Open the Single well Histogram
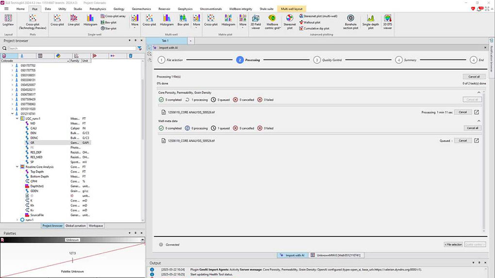 pyautogui.click(x=90, y=20)
